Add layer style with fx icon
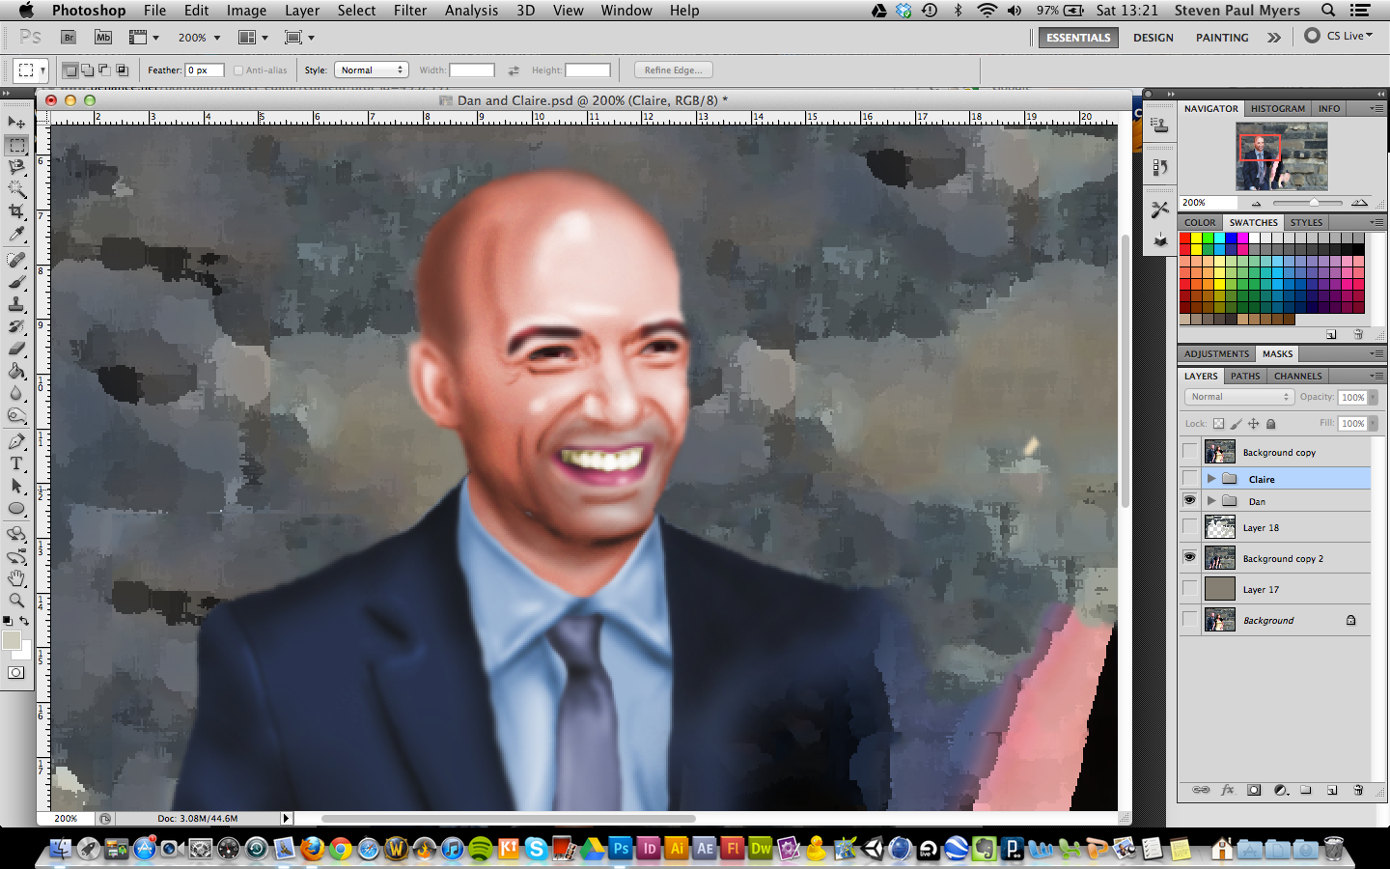1390x869 pixels. point(1228,790)
